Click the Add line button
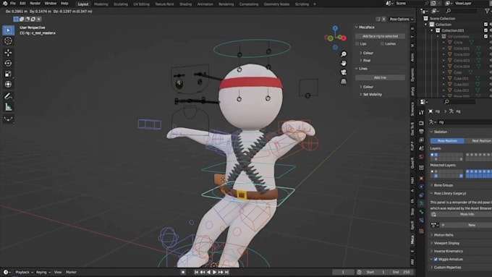 click(x=380, y=77)
